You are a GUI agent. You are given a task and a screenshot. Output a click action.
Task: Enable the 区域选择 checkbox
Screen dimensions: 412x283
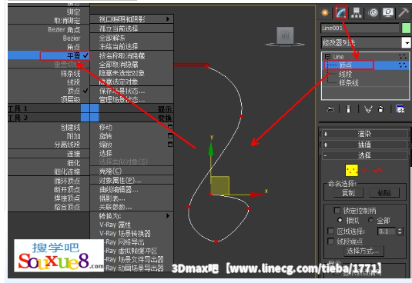330,231
